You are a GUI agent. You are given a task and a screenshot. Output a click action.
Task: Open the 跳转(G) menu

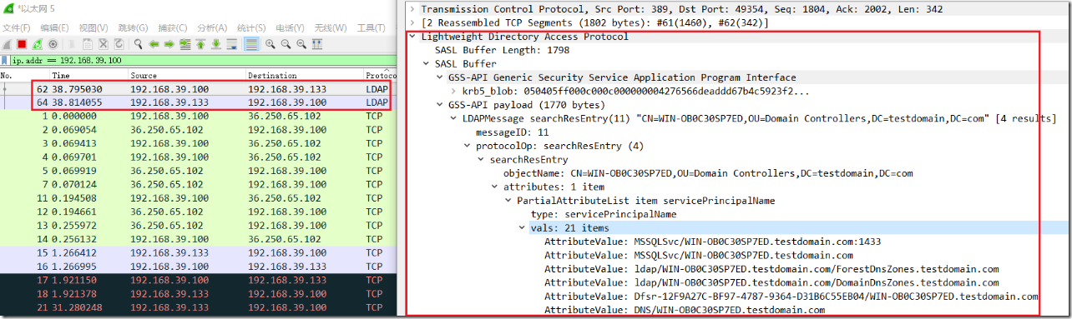[x=134, y=27]
